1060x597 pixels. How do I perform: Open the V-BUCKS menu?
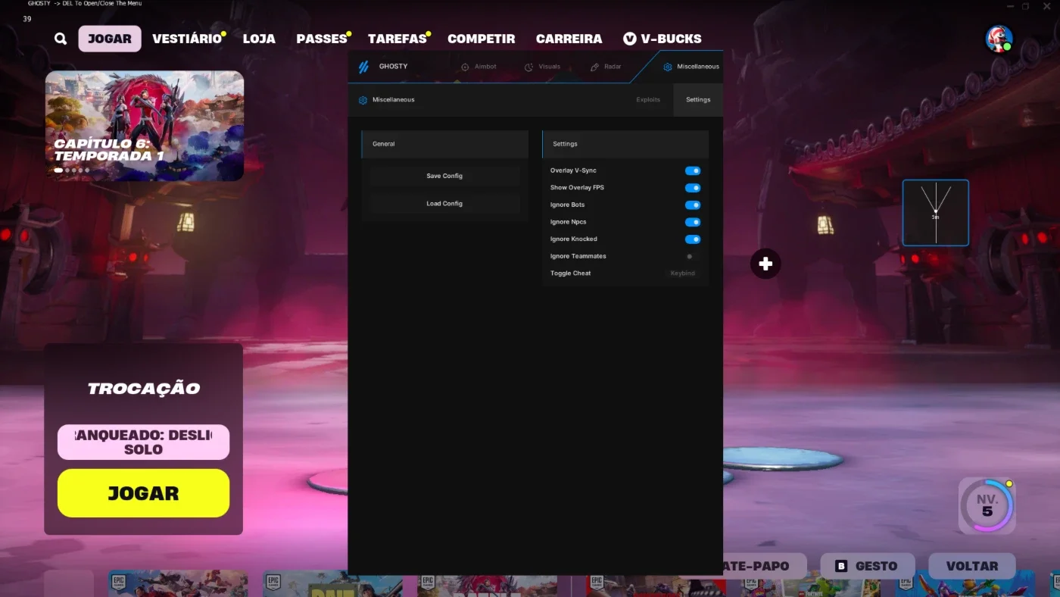point(662,39)
